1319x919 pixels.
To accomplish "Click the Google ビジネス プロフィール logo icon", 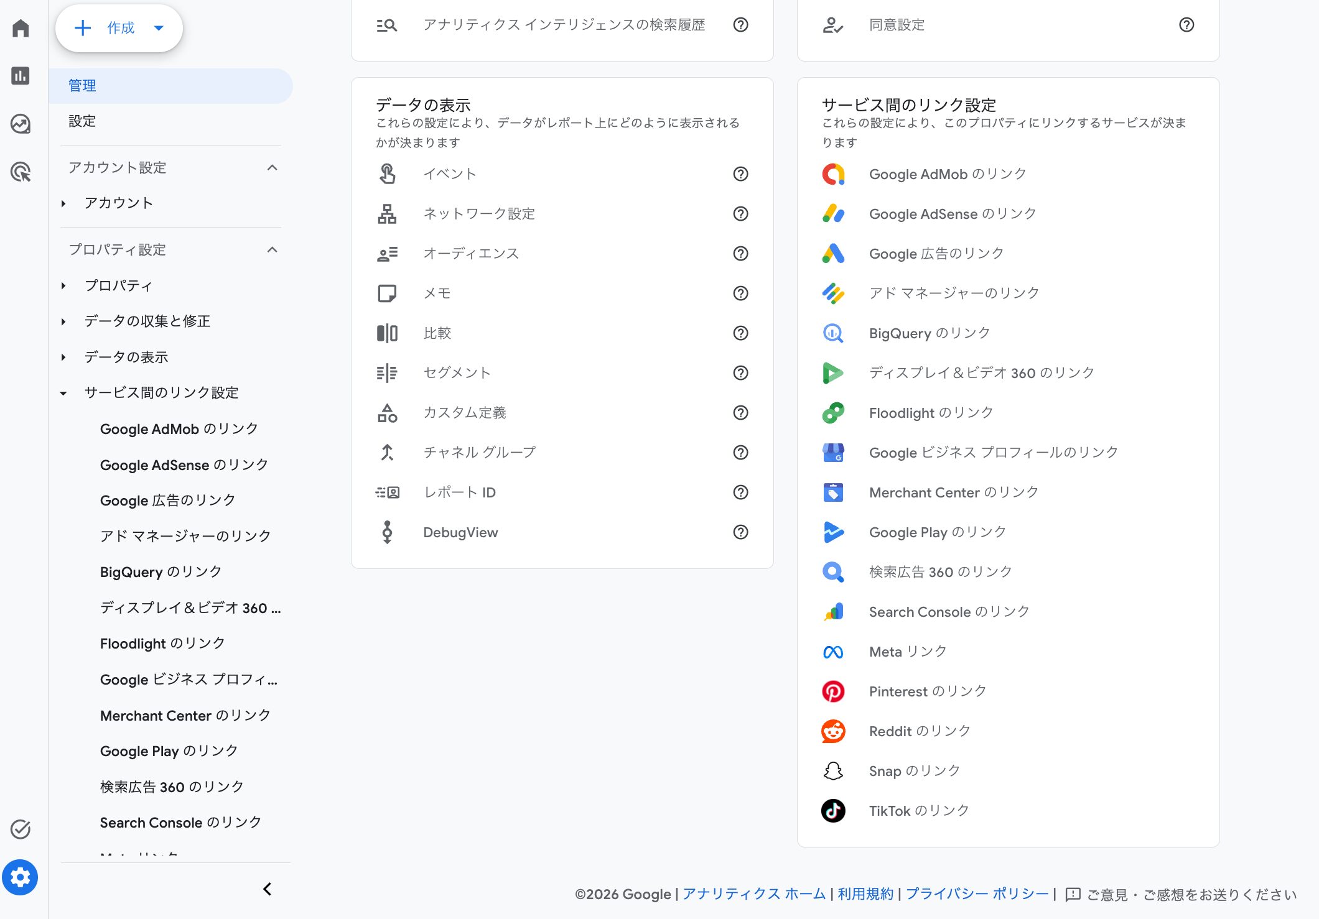I will (833, 453).
